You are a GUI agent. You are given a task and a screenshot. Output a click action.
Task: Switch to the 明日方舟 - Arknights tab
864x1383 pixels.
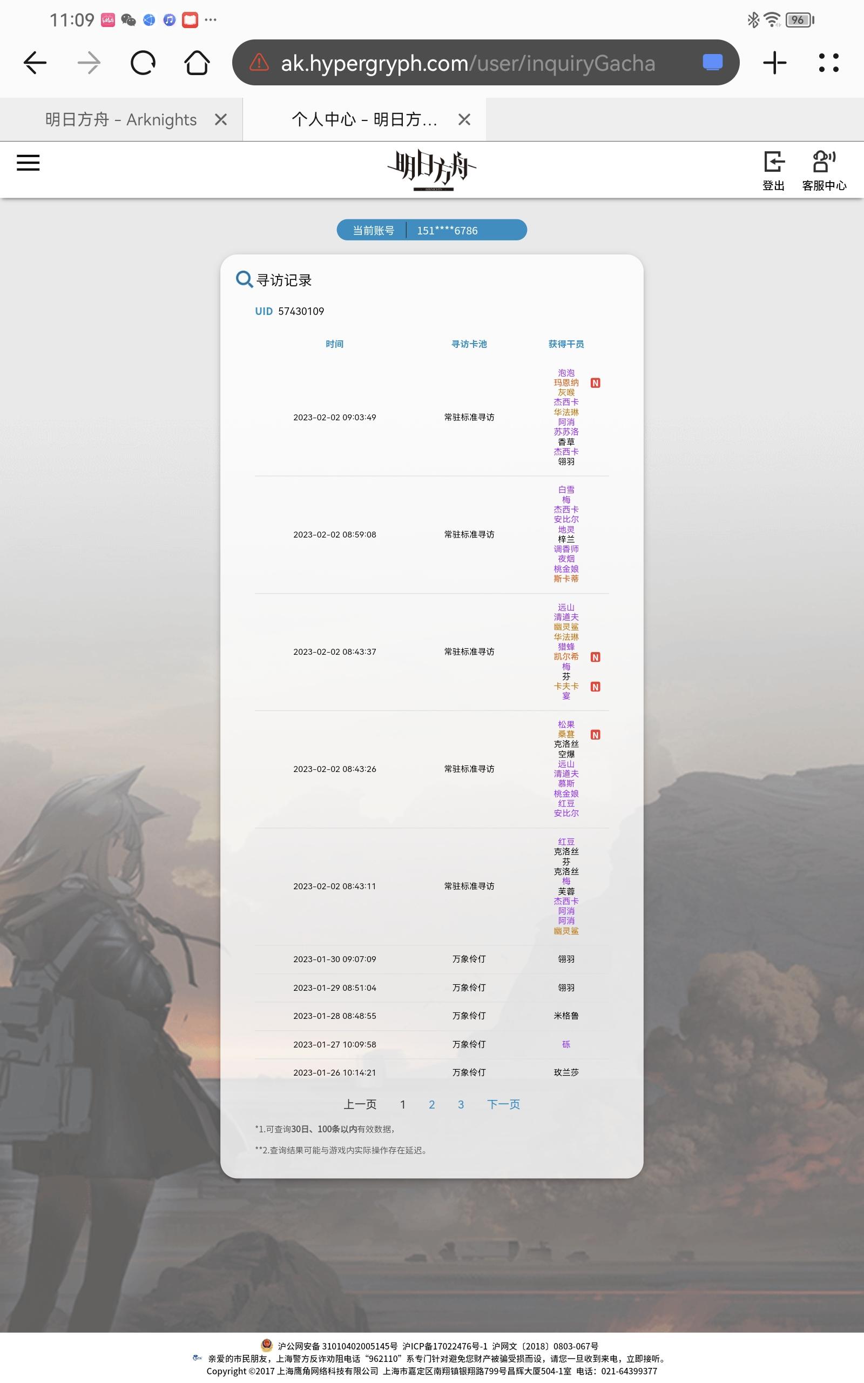point(121,119)
